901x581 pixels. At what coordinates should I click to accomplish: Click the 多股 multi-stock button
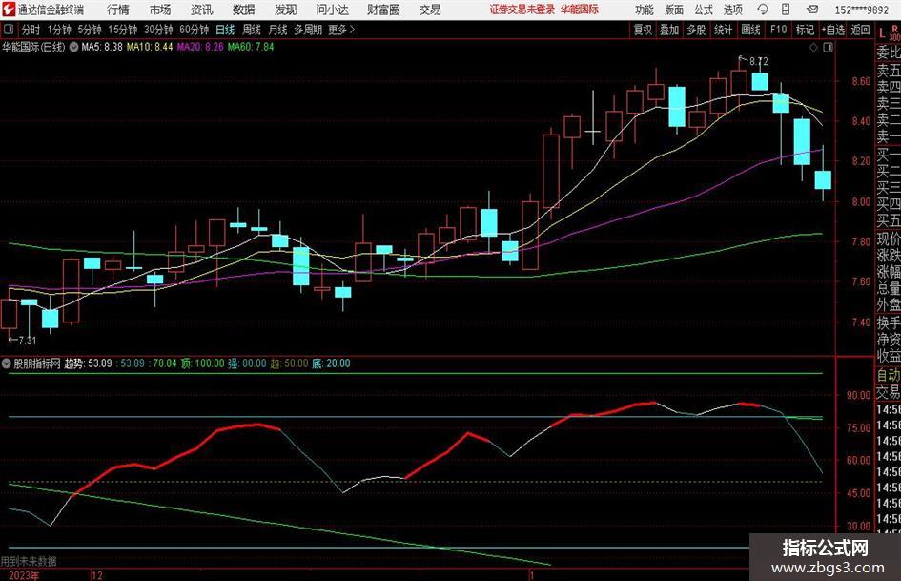click(696, 30)
